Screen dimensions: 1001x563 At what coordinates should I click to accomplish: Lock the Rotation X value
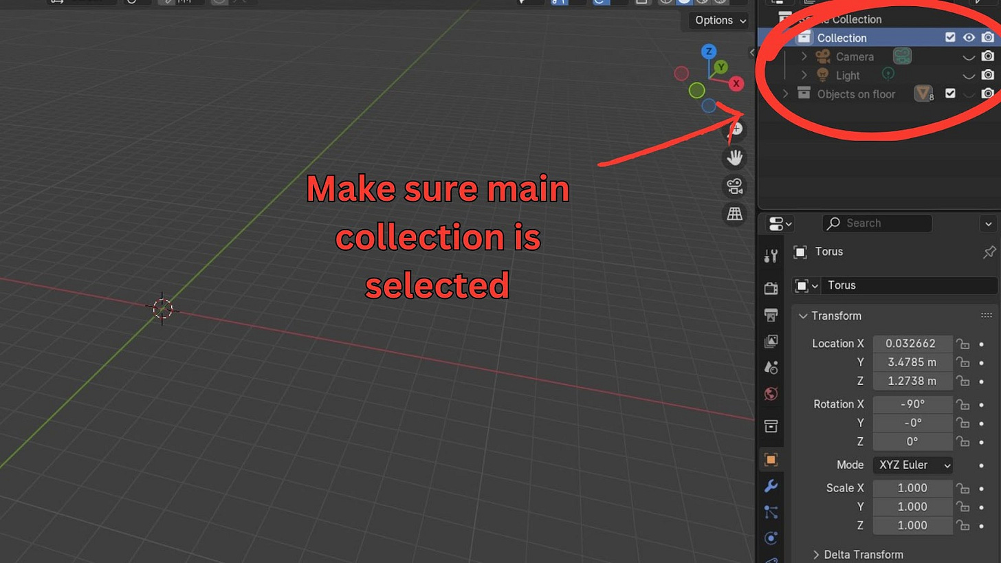pos(964,404)
